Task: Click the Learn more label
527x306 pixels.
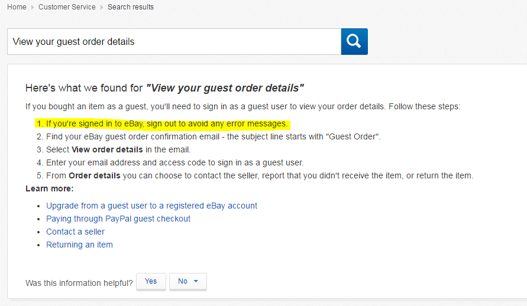Action: (50, 188)
